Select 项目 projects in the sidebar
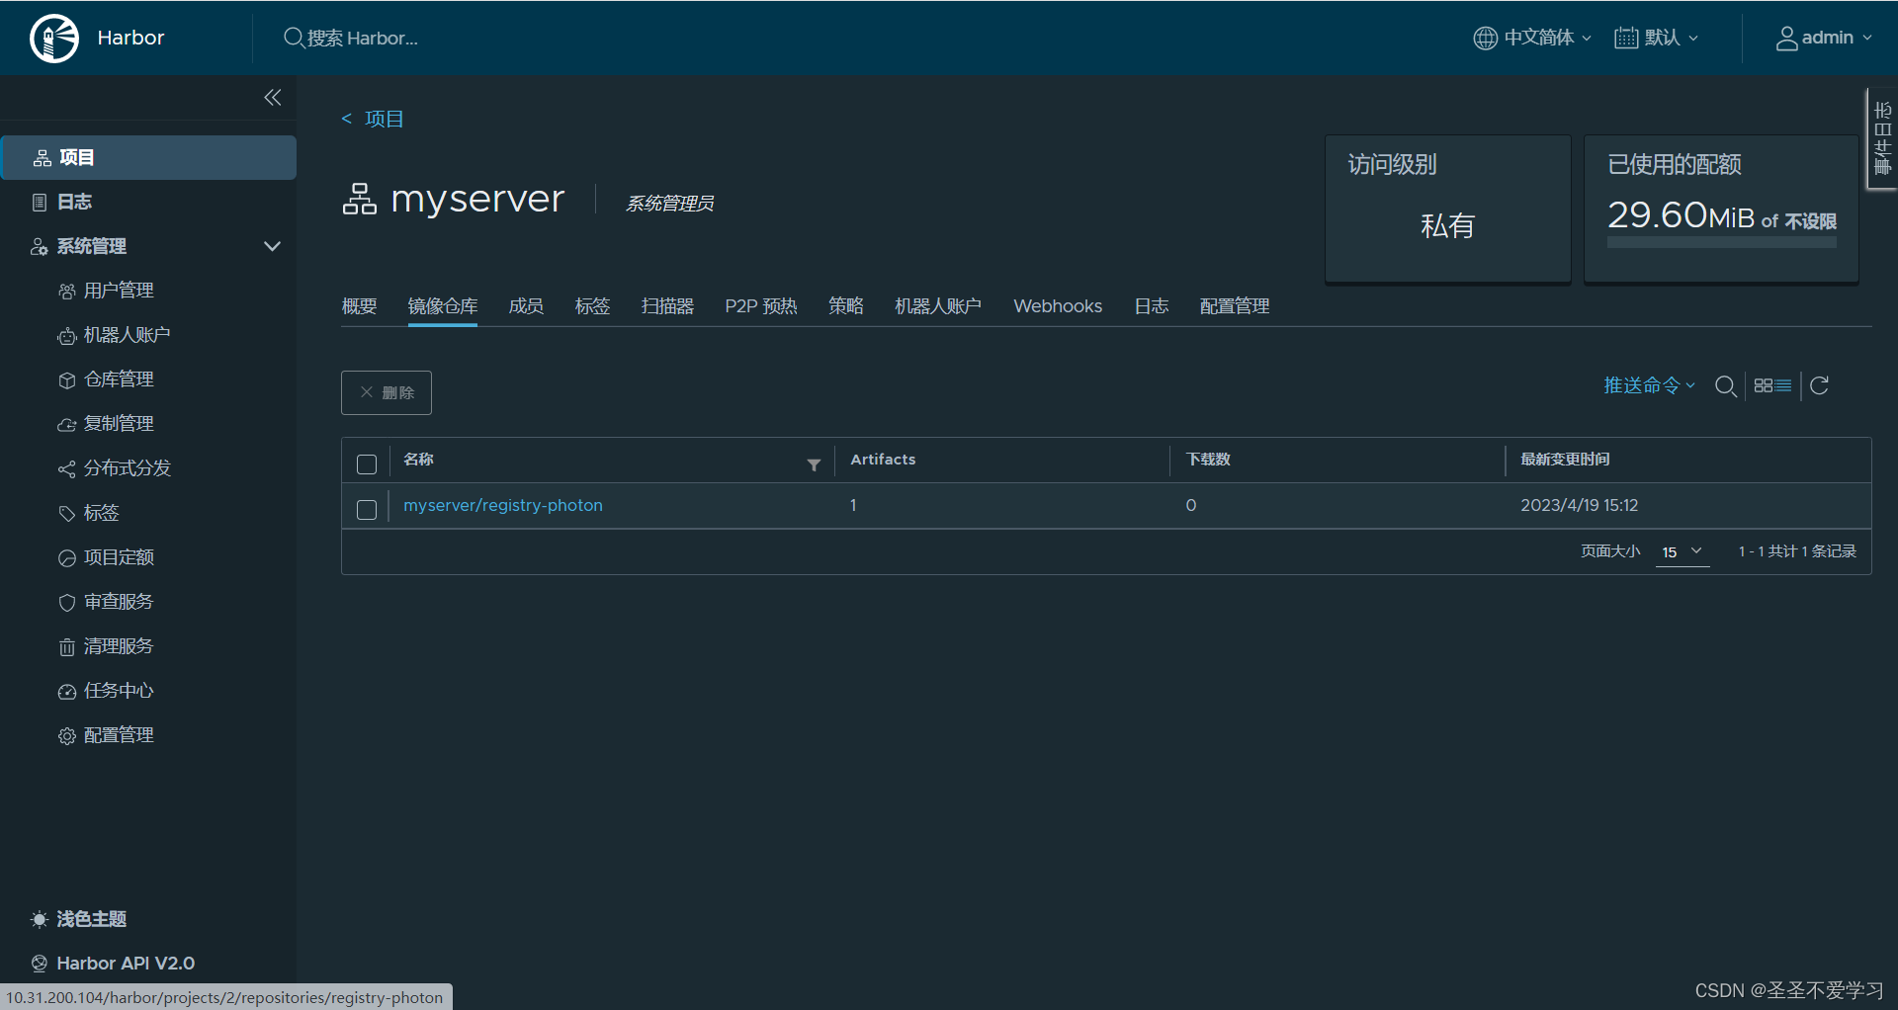 148,158
